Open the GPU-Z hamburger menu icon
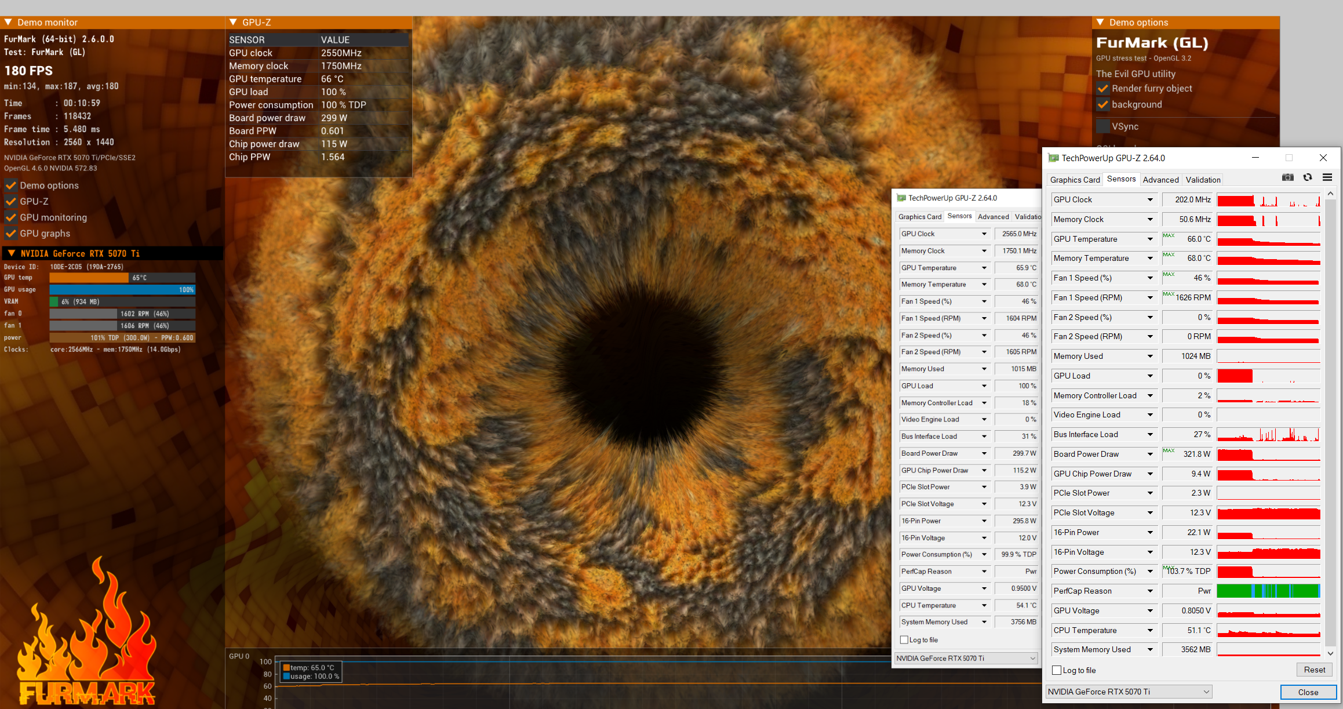 (1327, 177)
